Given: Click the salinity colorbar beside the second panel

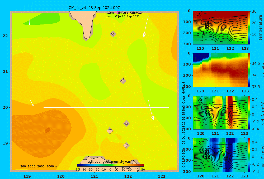Looking at the screenshot, I should click(x=249, y=70).
